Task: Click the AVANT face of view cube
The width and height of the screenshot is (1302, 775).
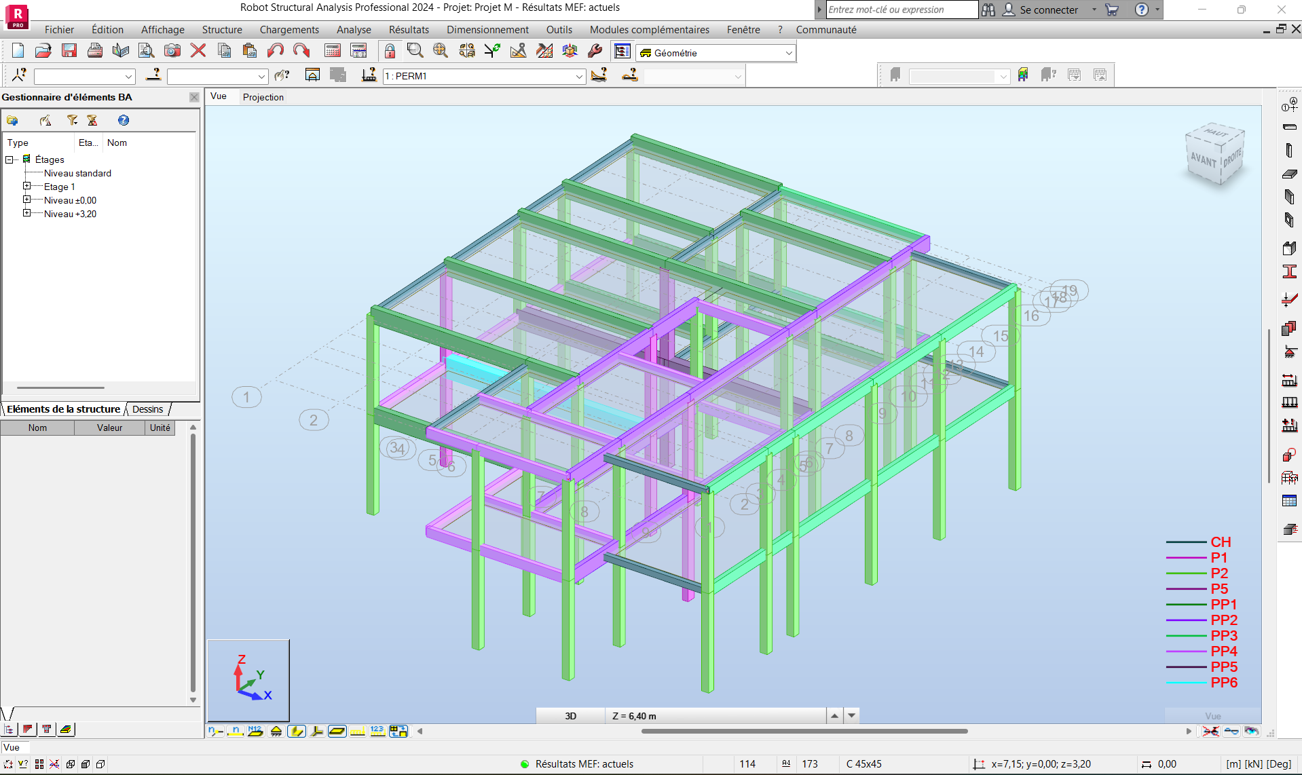Action: pyautogui.click(x=1203, y=160)
